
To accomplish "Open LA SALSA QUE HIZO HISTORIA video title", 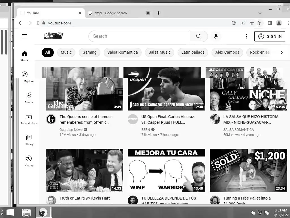I will [251, 120].
